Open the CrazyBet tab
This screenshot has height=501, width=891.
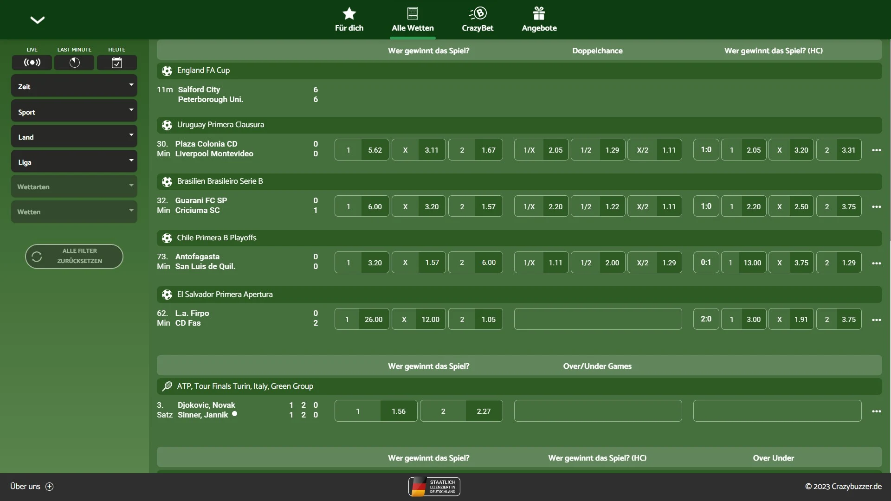pos(478,19)
